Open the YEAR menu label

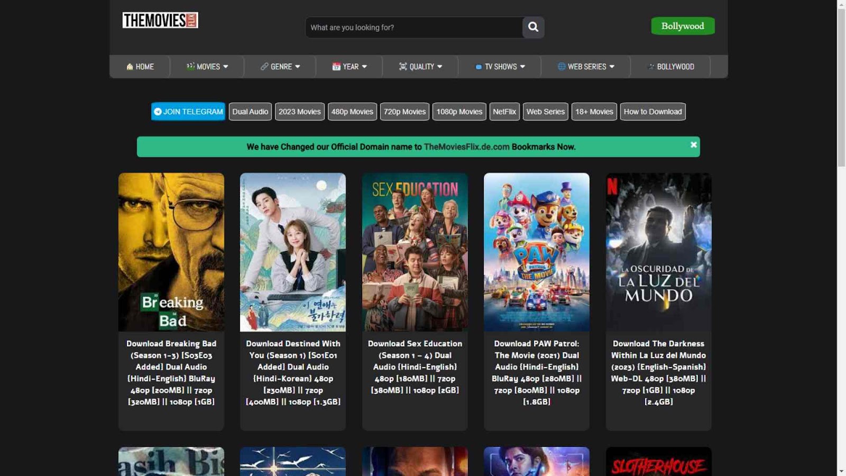click(351, 67)
